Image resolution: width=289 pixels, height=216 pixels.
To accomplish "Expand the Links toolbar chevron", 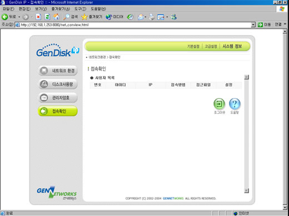I will 285,24.
